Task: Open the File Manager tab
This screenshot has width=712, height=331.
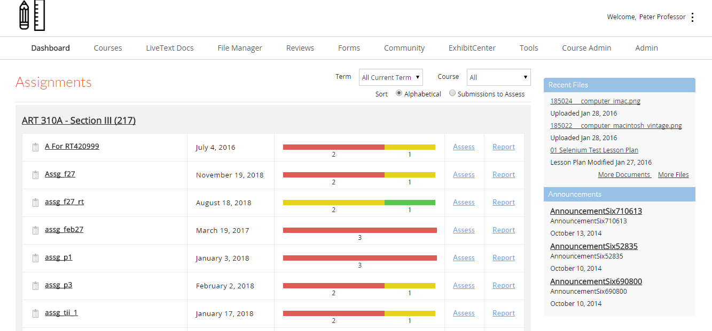Action: point(240,48)
